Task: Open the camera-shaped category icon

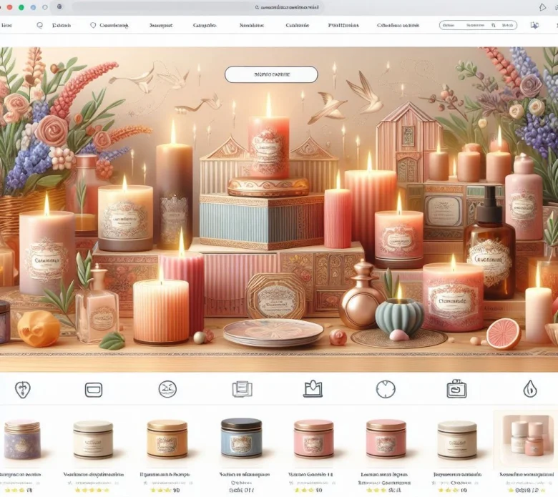Action: [x=456, y=389]
